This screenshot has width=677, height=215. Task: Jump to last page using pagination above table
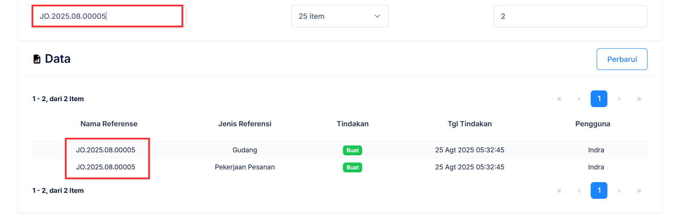pyautogui.click(x=639, y=99)
